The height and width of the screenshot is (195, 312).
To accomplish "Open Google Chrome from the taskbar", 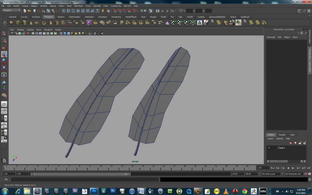I will pos(245,191).
